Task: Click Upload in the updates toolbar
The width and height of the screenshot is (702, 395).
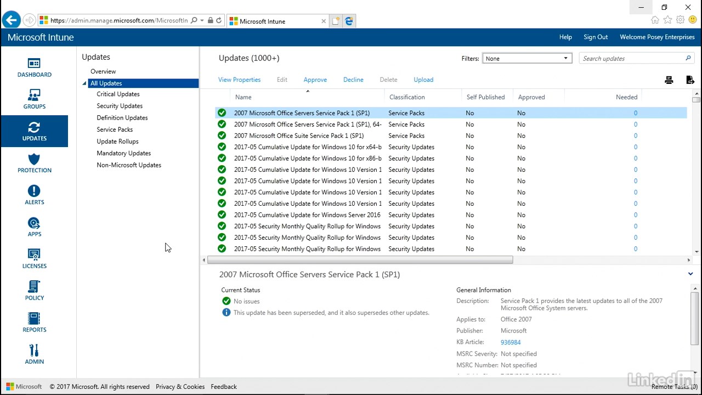Action: 423,80
